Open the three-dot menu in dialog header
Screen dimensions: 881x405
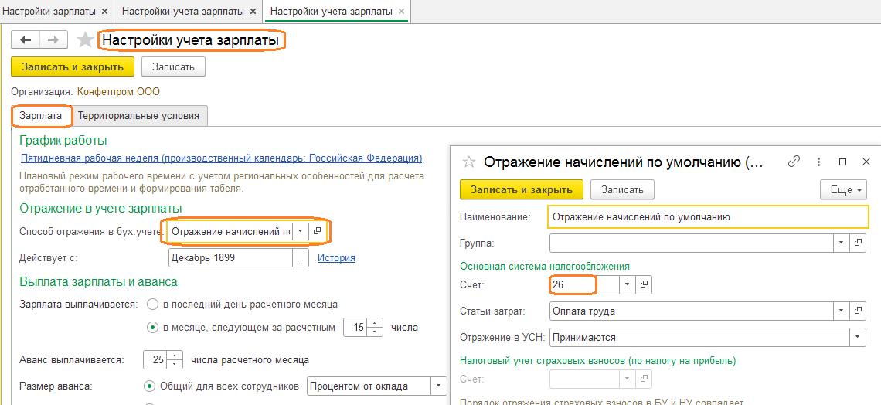click(818, 162)
